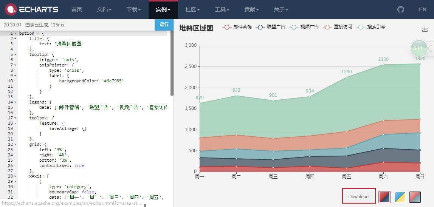Switch language to EN
This screenshot has width=434, height=207.
pos(423,9)
